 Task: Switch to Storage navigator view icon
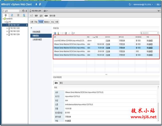[x=18, y=15]
